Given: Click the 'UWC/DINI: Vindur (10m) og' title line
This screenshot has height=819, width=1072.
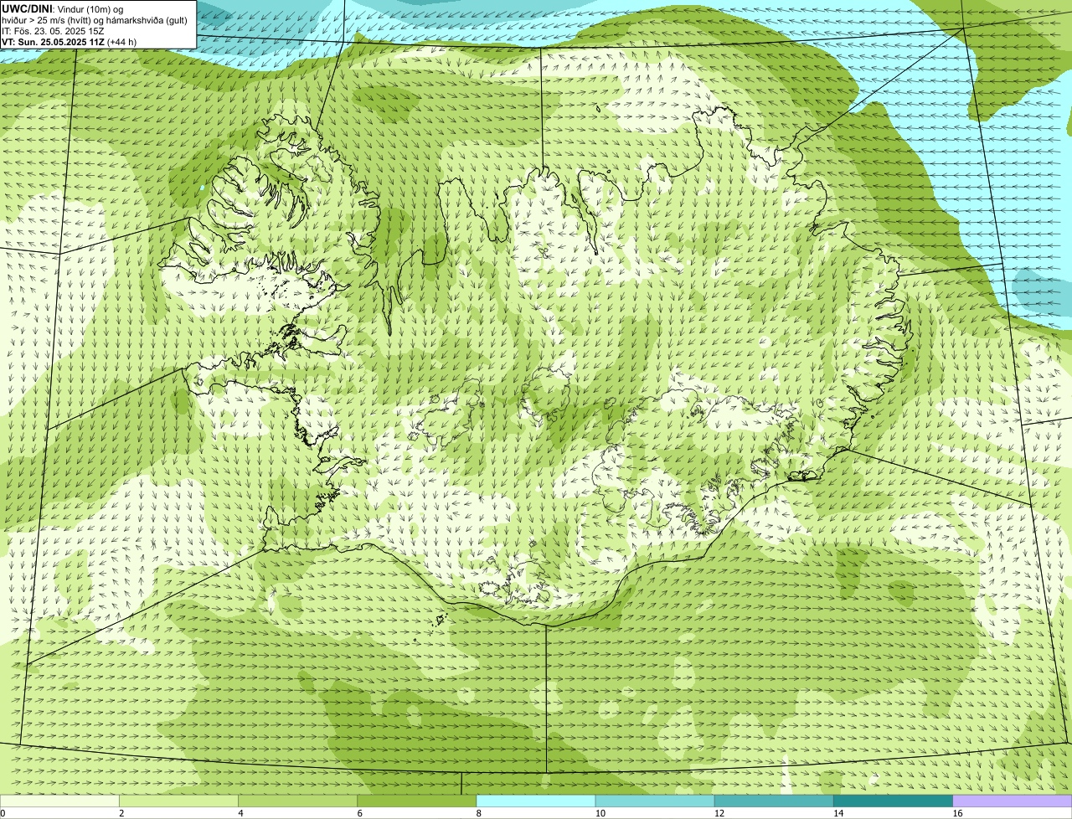Looking at the screenshot, I should pyautogui.click(x=63, y=8).
